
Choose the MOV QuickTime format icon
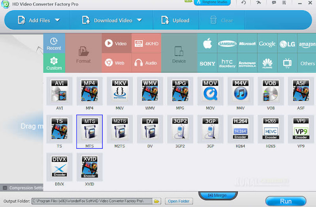click(210, 91)
